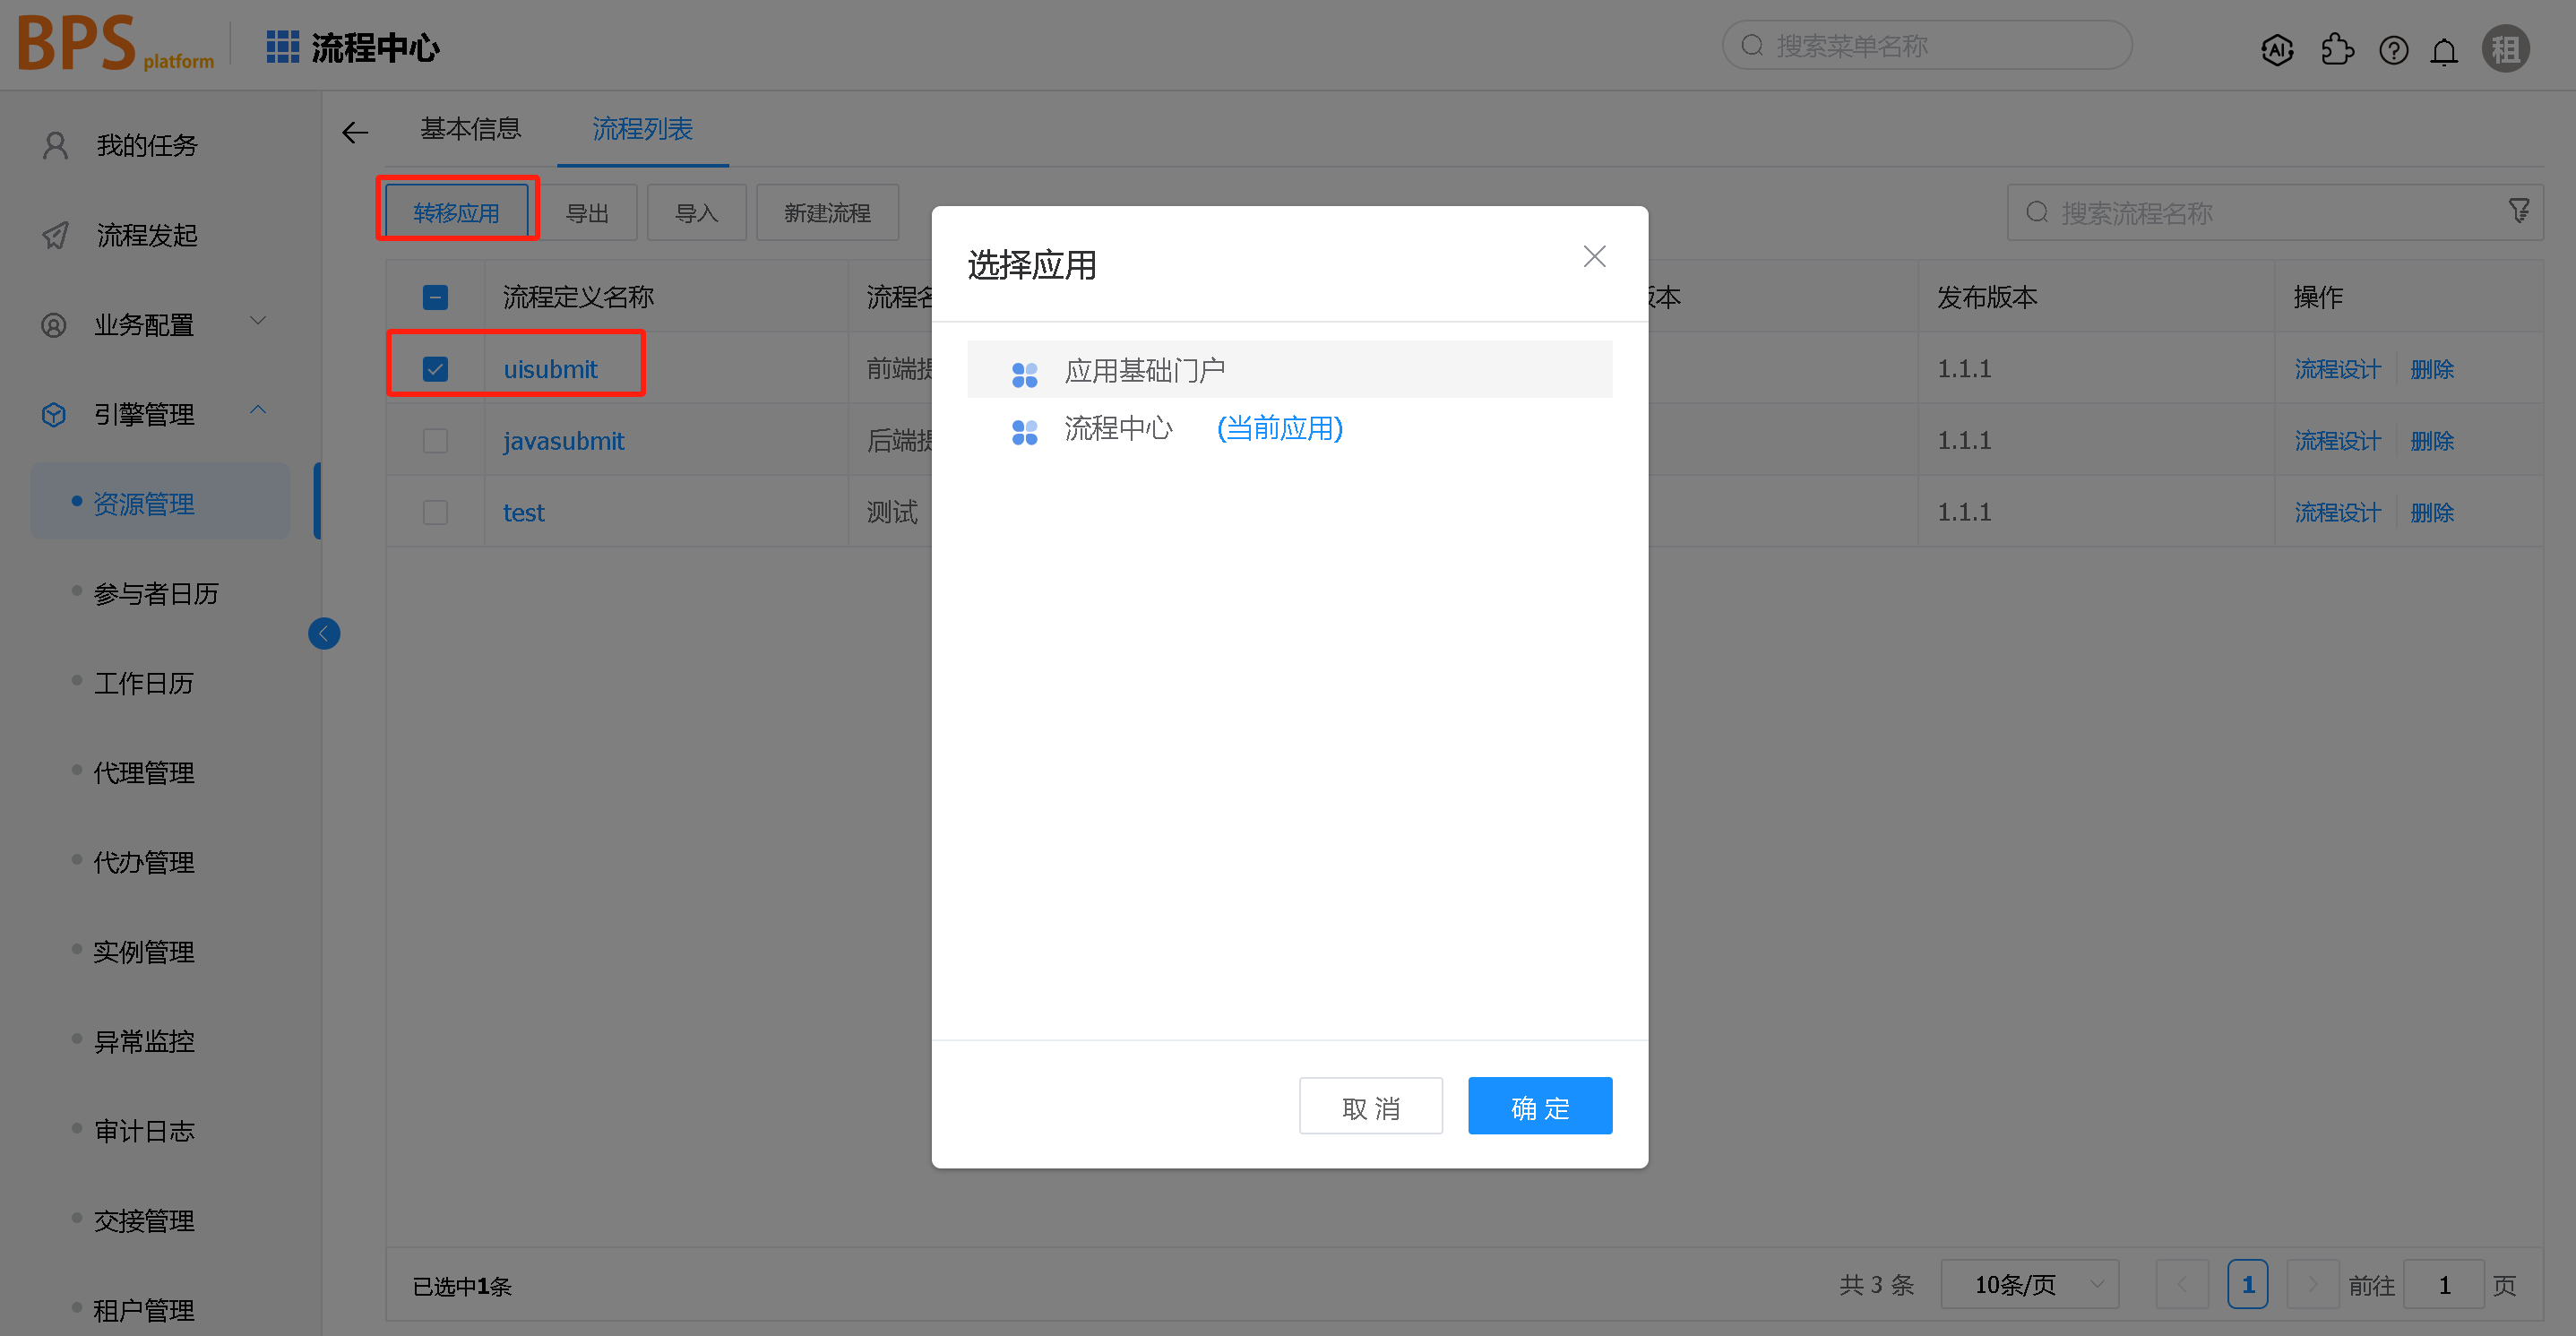
Task: Click the 取消 button in dialog
Action: coord(1370,1106)
